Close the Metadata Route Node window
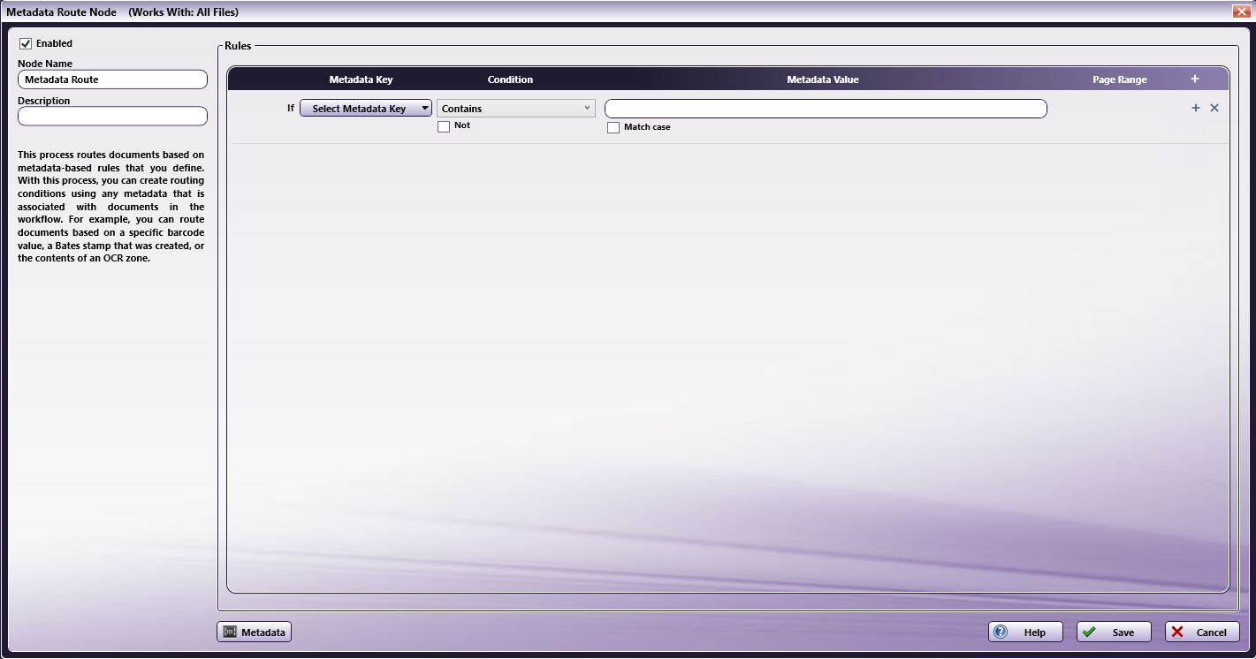 point(1240,11)
